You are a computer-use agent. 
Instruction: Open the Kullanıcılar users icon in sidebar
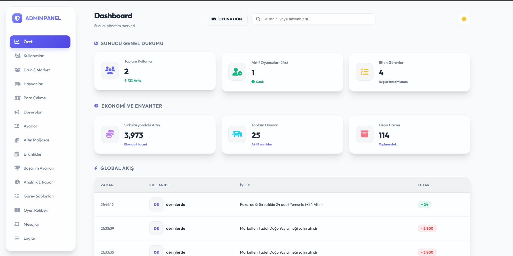click(17, 56)
